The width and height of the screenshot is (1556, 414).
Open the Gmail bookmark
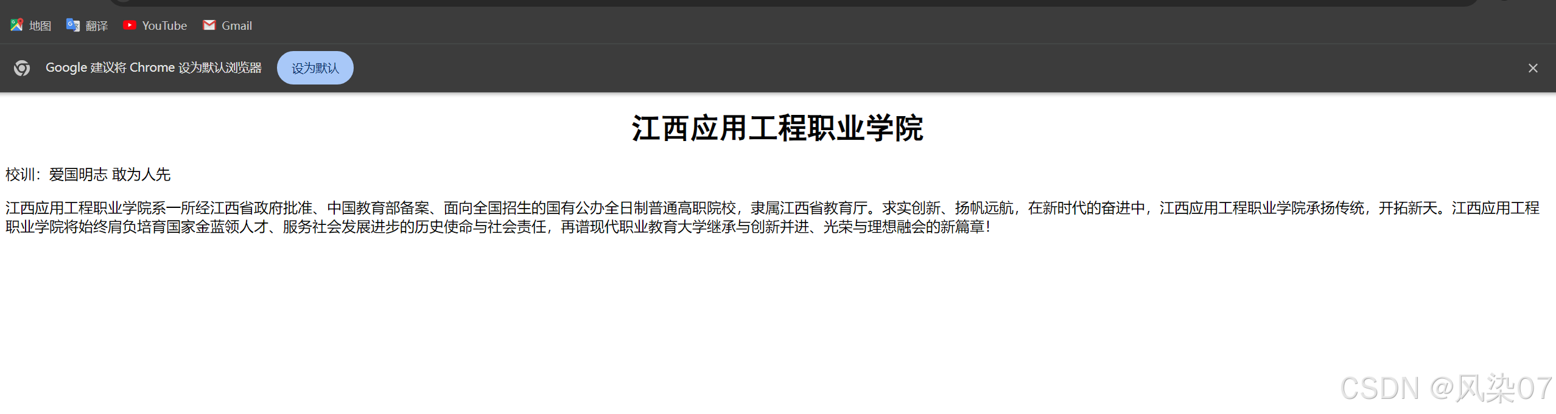(228, 26)
